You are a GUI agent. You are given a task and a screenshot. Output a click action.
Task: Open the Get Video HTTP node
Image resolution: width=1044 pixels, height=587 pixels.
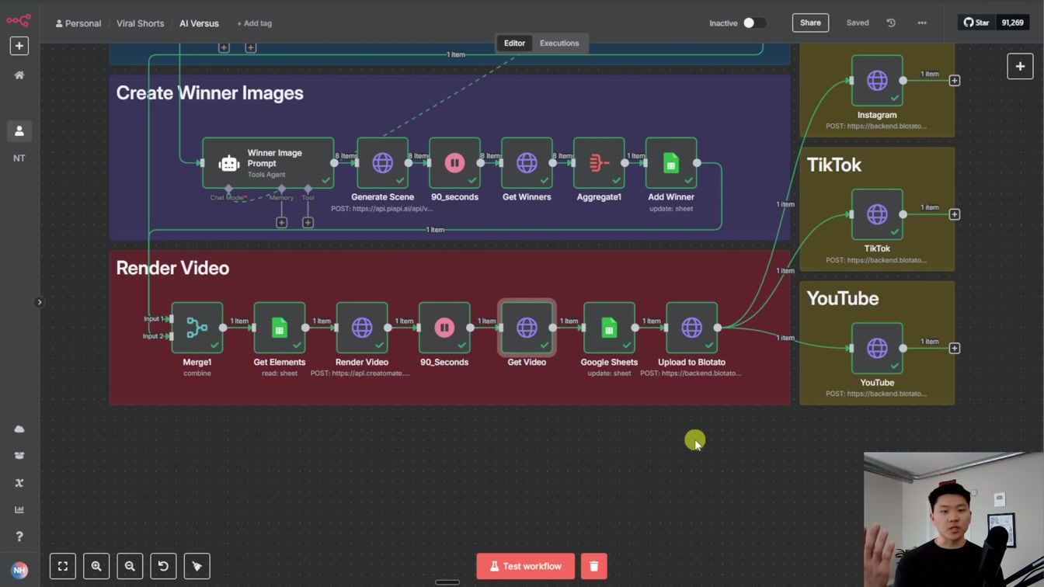coord(527,328)
